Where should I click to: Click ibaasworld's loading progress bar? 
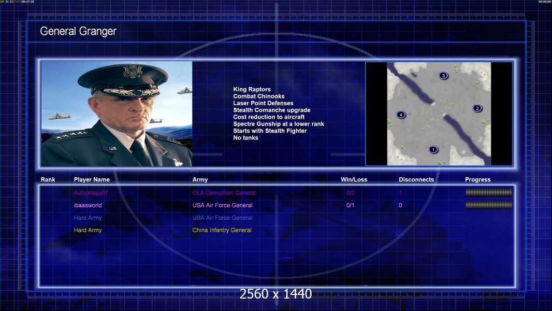point(489,205)
